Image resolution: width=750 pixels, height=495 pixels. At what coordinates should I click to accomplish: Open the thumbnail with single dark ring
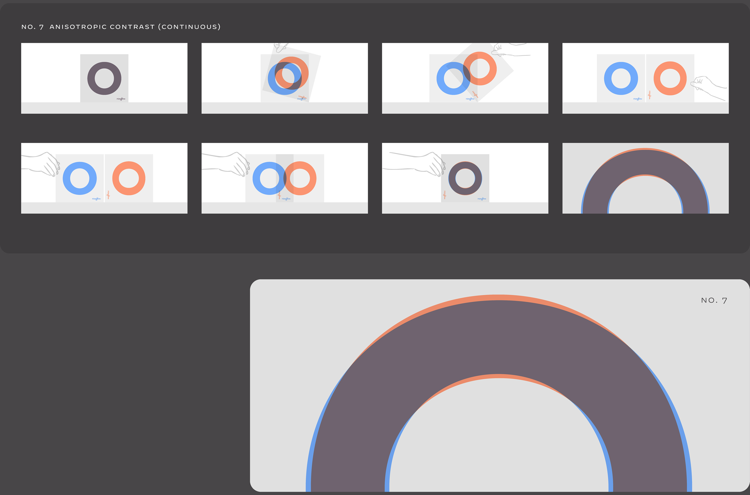pyautogui.click(x=104, y=78)
